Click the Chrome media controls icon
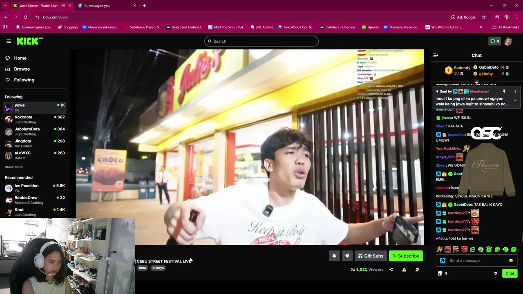The width and height of the screenshot is (523, 294). click(x=497, y=17)
